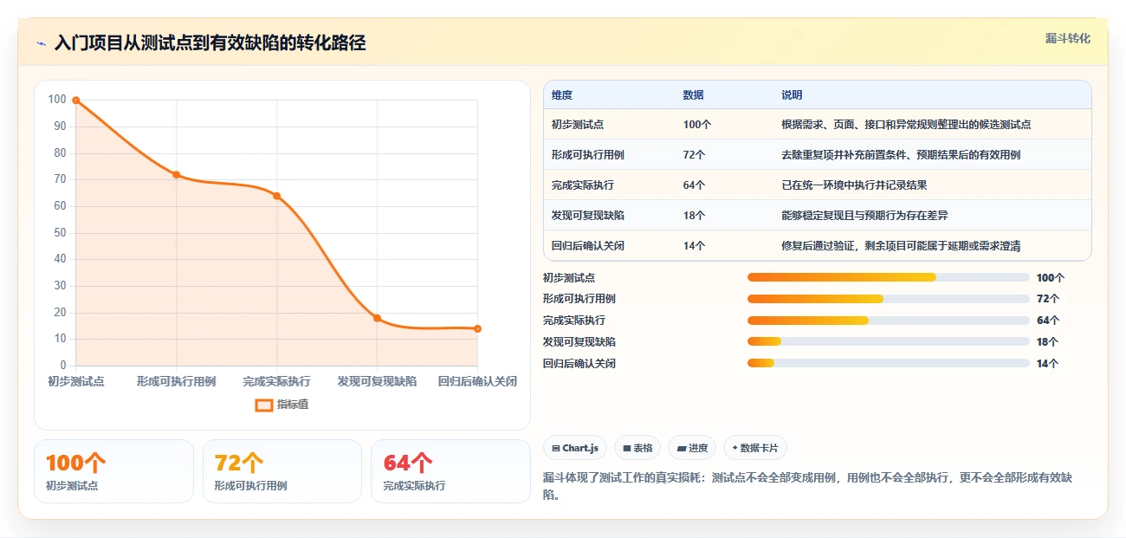Click the x-axis label 发现可复现缺陷

(377, 381)
